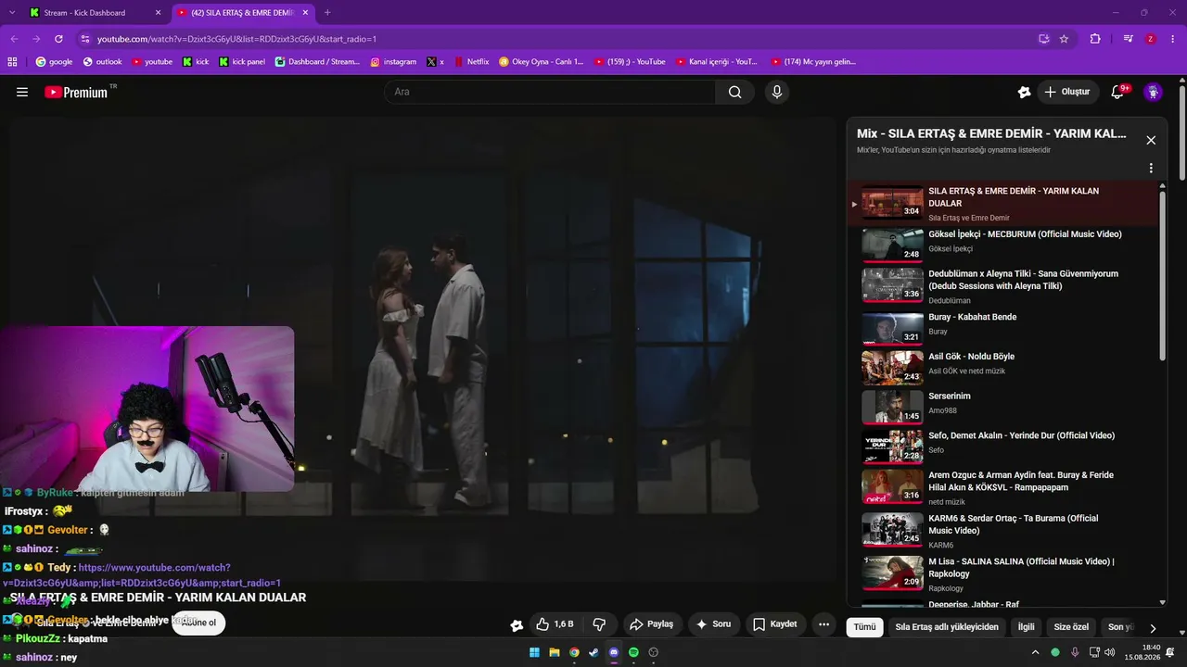Click the browser address bar URL
This screenshot has height=667, width=1187.
[x=236, y=39]
